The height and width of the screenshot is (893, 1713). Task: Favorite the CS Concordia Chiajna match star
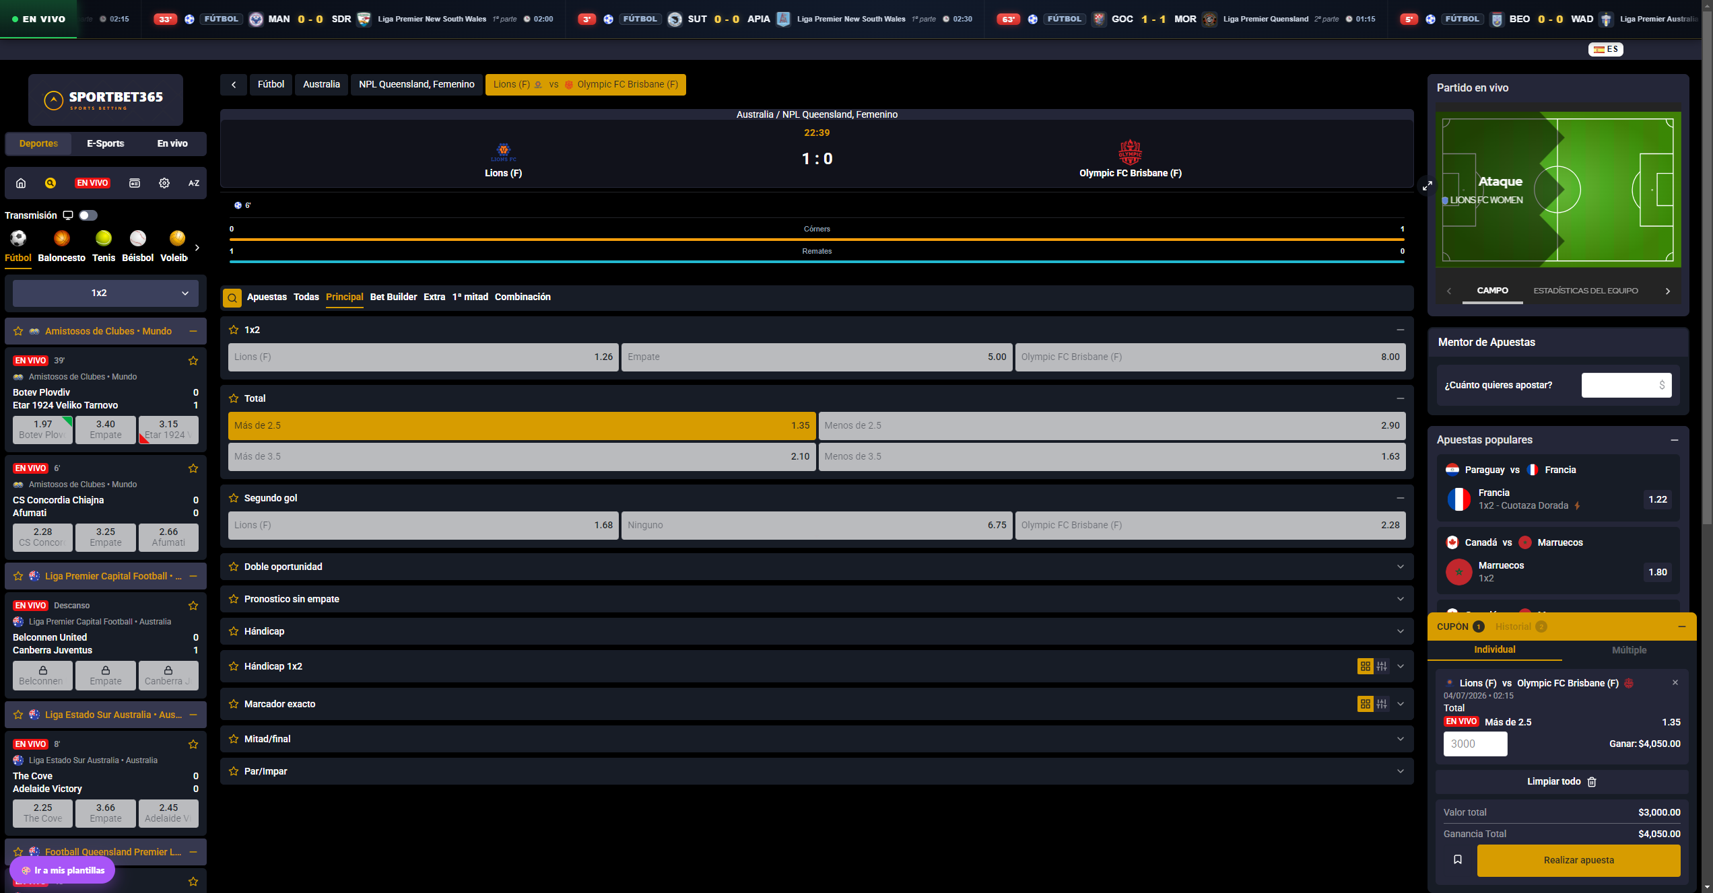pos(193,468)
